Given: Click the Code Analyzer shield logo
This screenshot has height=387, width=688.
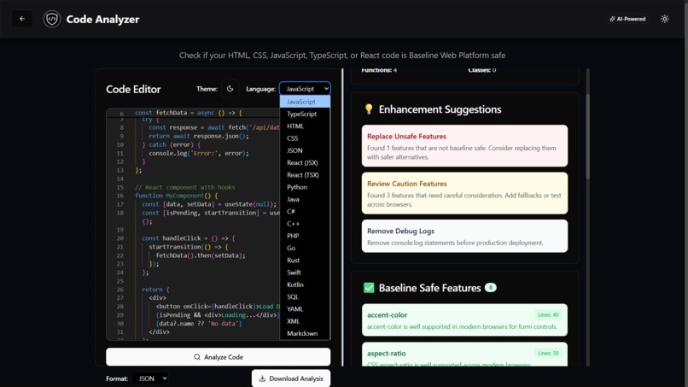Looking at the screenshot, I should (52, 19).
